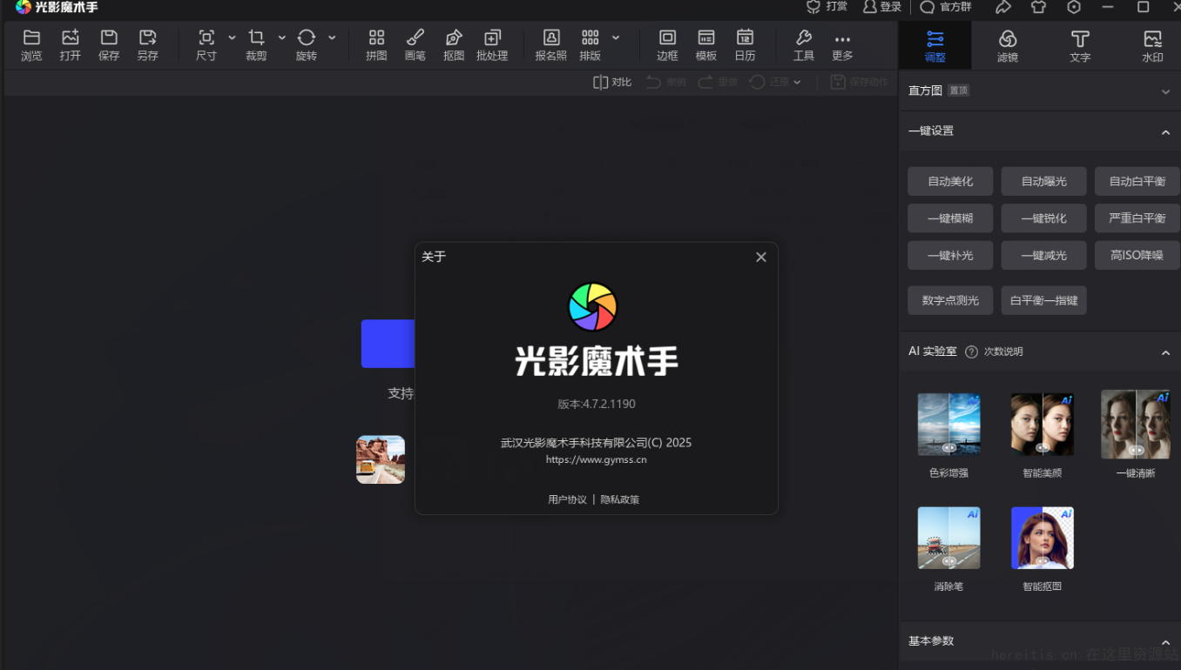Select the 画笔 brush tool
1181x670 pixels.
click(x=415, y=44)
